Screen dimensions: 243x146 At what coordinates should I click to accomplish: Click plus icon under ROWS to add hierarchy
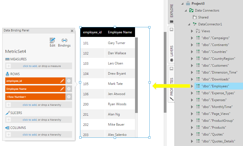[x=9, y=105]
